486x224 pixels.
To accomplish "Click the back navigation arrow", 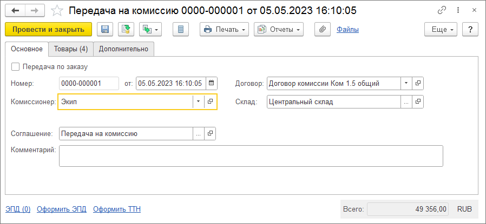I will click(16, 11).
